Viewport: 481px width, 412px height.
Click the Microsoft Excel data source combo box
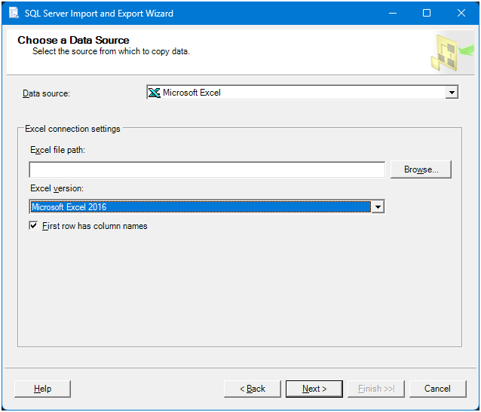point(302,93)
